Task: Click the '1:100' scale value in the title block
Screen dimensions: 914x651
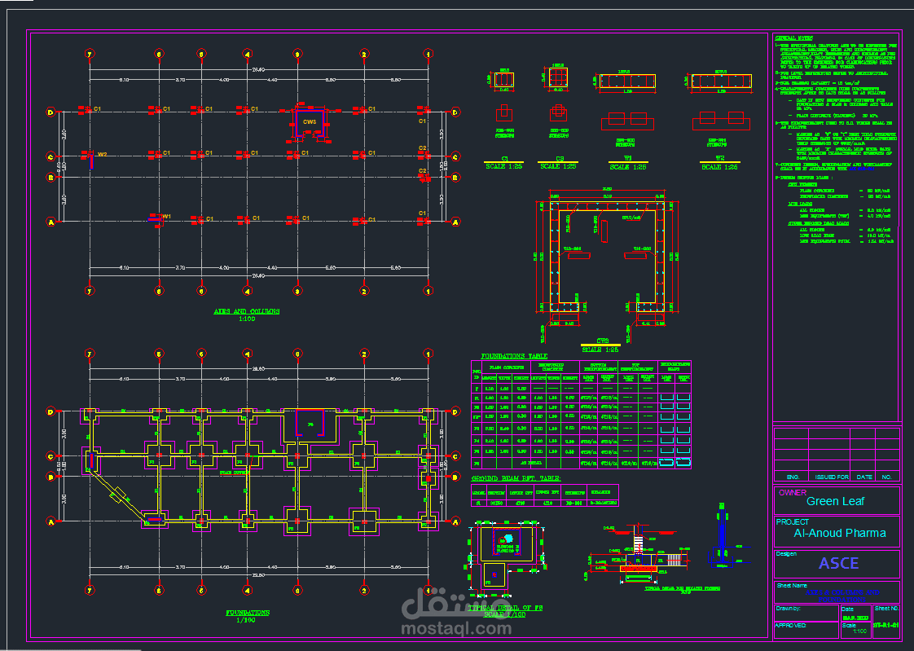Action: point(859,631)
